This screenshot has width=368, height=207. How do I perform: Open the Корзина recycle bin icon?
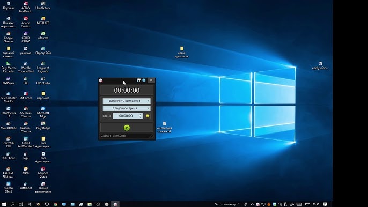[x=9, y=5]
